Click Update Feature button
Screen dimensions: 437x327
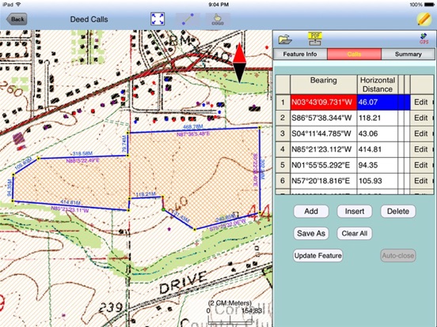[x=318, y=256]
